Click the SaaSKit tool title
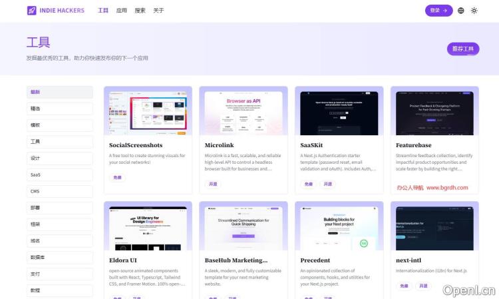 pyautogui.click(x=314, y=145)
